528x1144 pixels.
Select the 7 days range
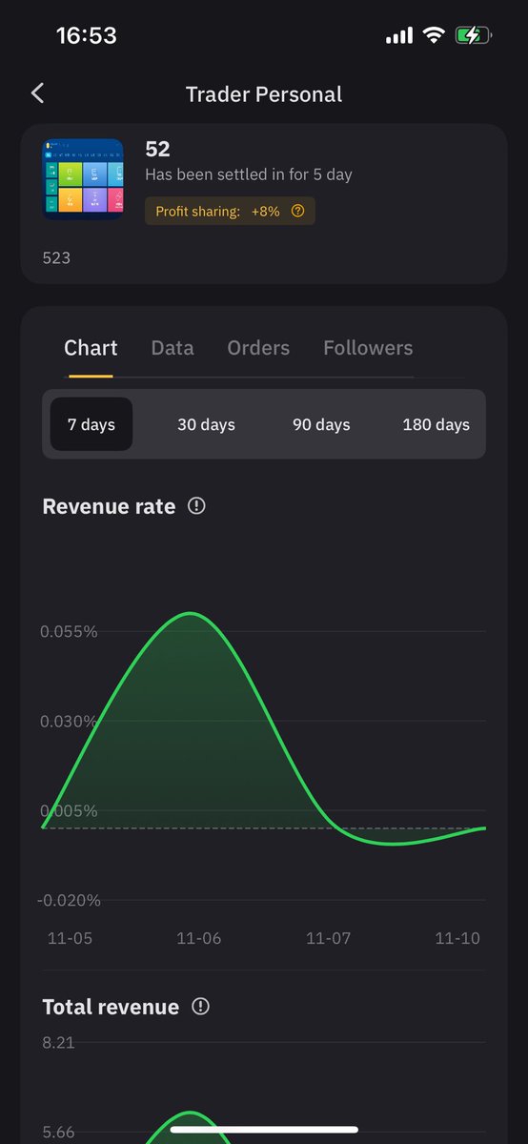click(91, 424)
